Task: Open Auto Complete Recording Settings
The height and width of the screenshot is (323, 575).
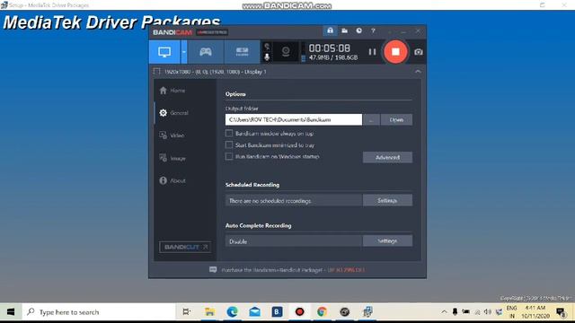Action: [387, 241]
